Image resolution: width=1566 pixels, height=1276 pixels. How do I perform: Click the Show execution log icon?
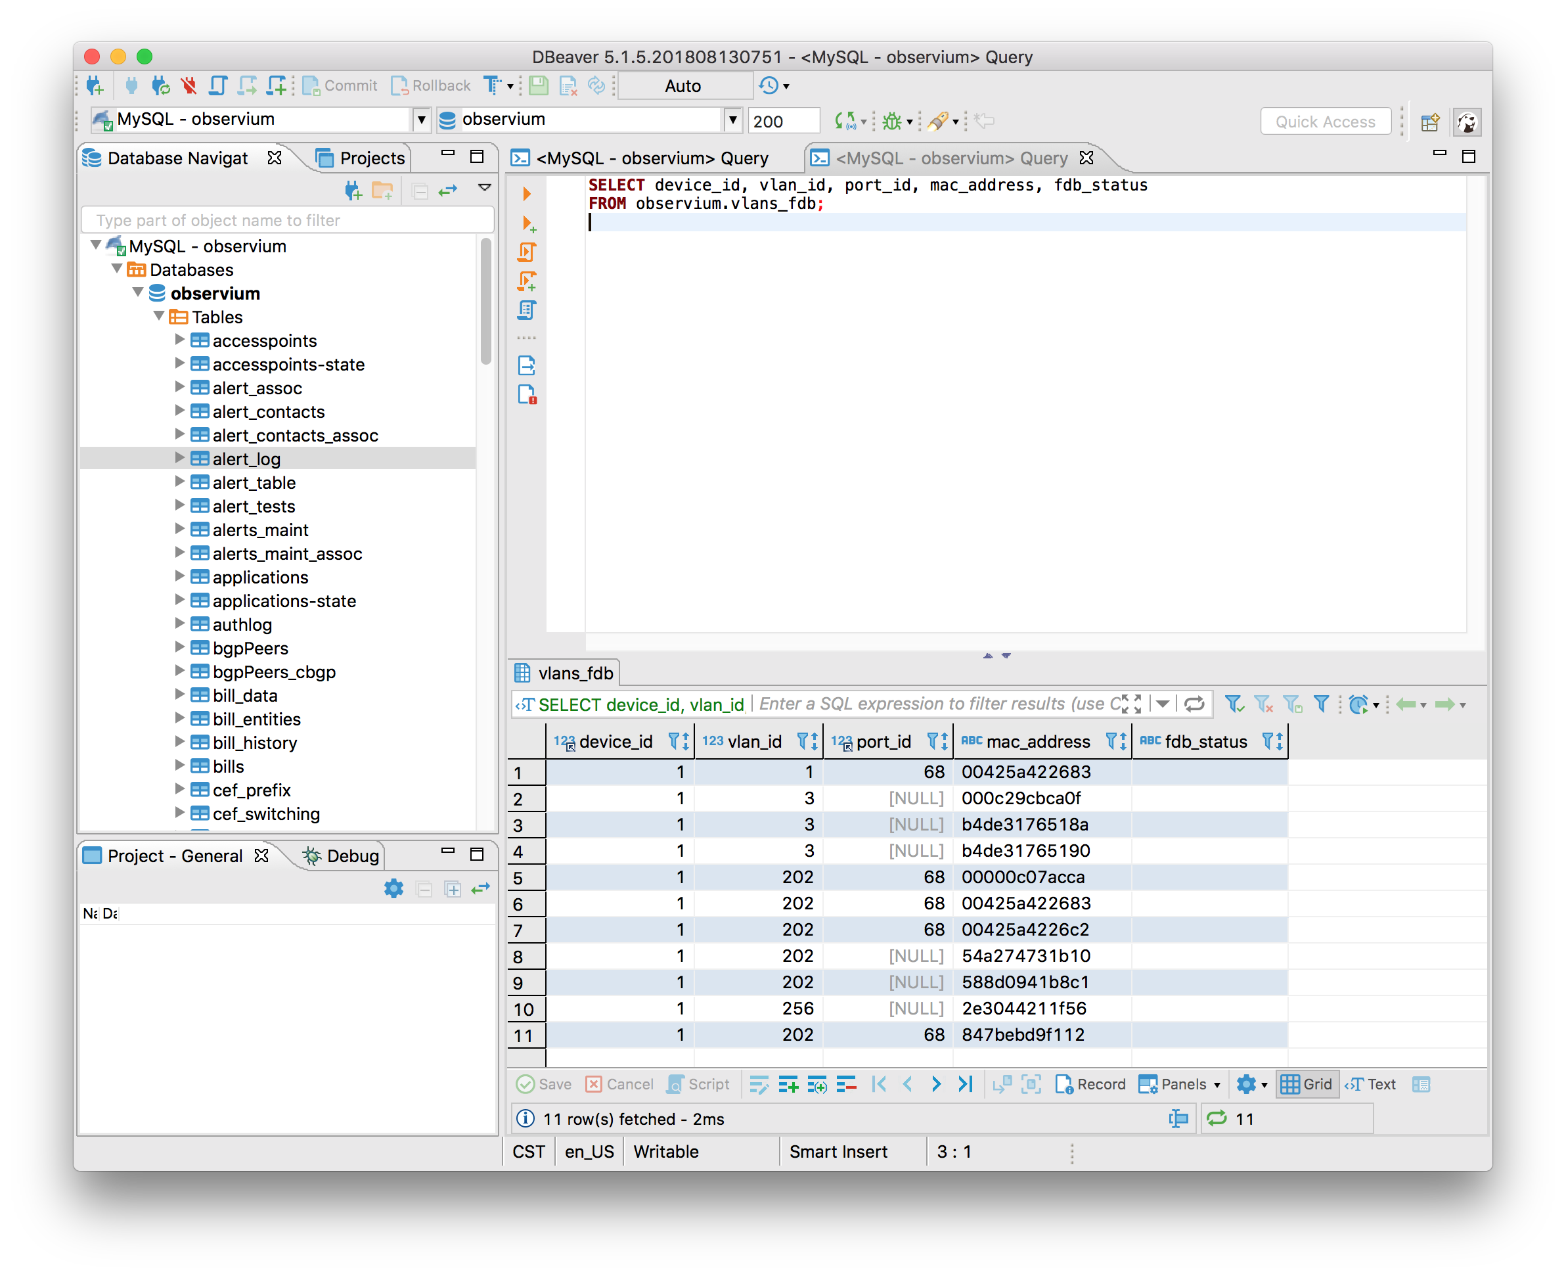(527, 394)
